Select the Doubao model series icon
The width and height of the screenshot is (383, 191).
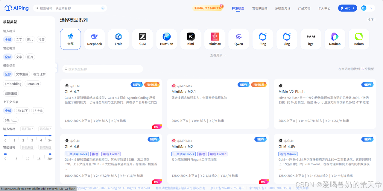335,39
